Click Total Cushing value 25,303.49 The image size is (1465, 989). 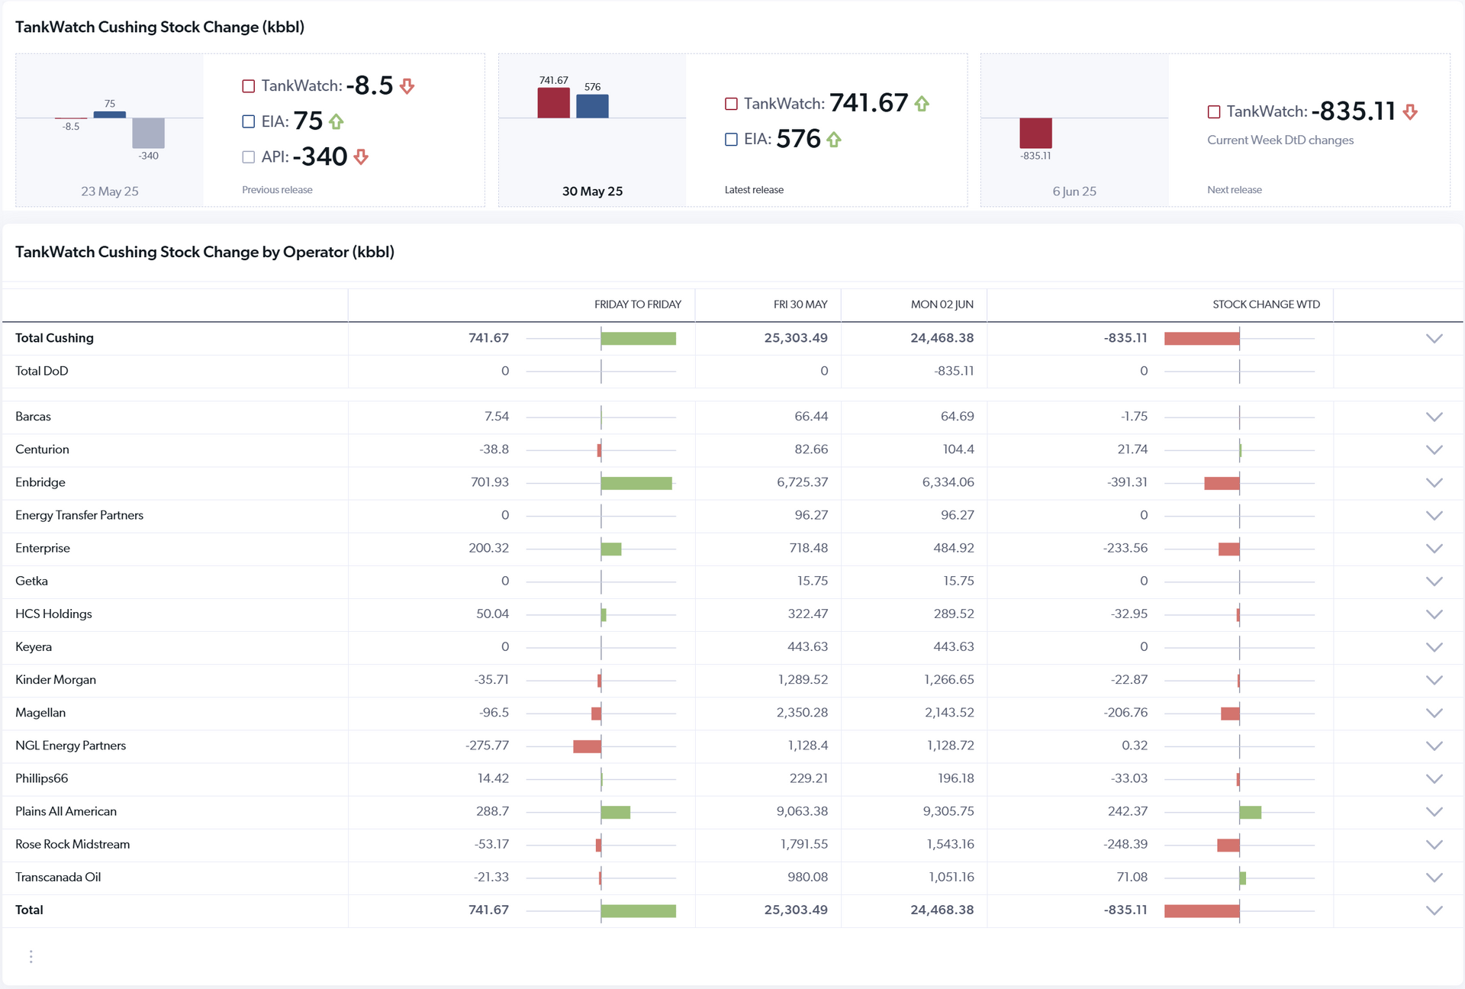[x=796, y=338]
